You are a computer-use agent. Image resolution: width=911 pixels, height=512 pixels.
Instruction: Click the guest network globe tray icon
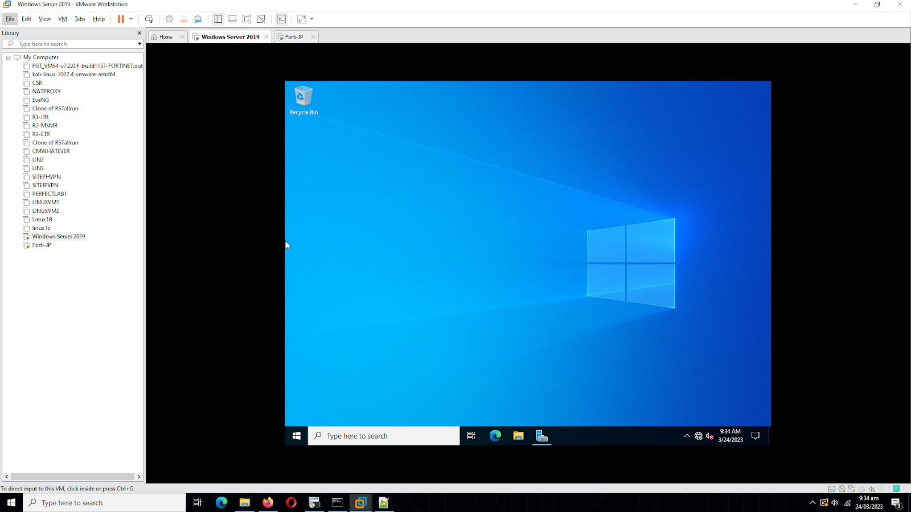pos(698,436)
